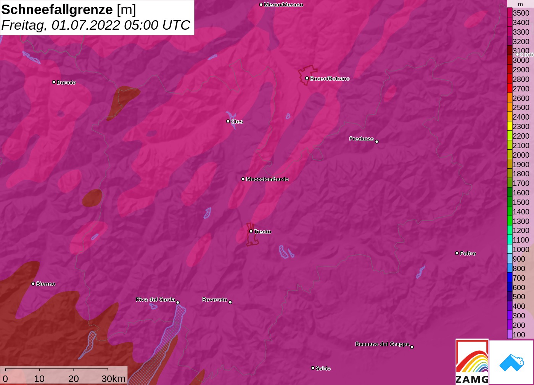
Task: Click the Riva del Garda marker
Action: coord(178,302)
